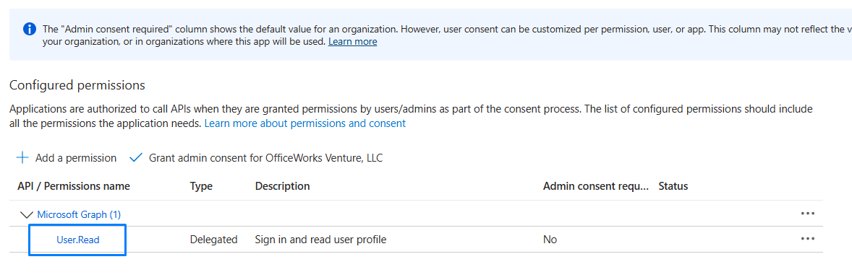Open the Microsoft Graph (1) API link
The width and height of the screenshot is (852, 280).
click(79, 214)
